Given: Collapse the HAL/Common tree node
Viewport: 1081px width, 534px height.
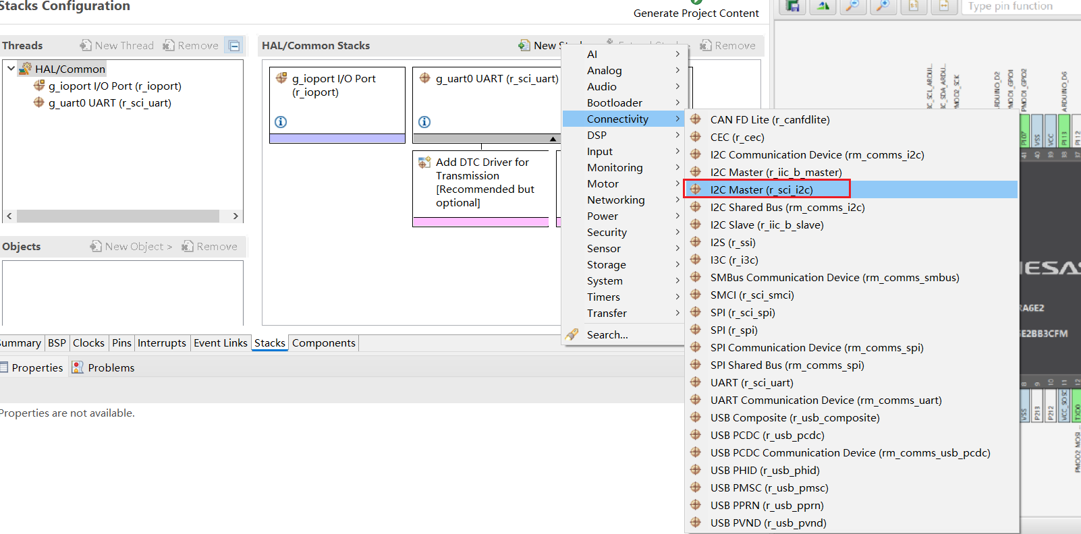Looking at the screenshot, I should [x=11, y=69].
